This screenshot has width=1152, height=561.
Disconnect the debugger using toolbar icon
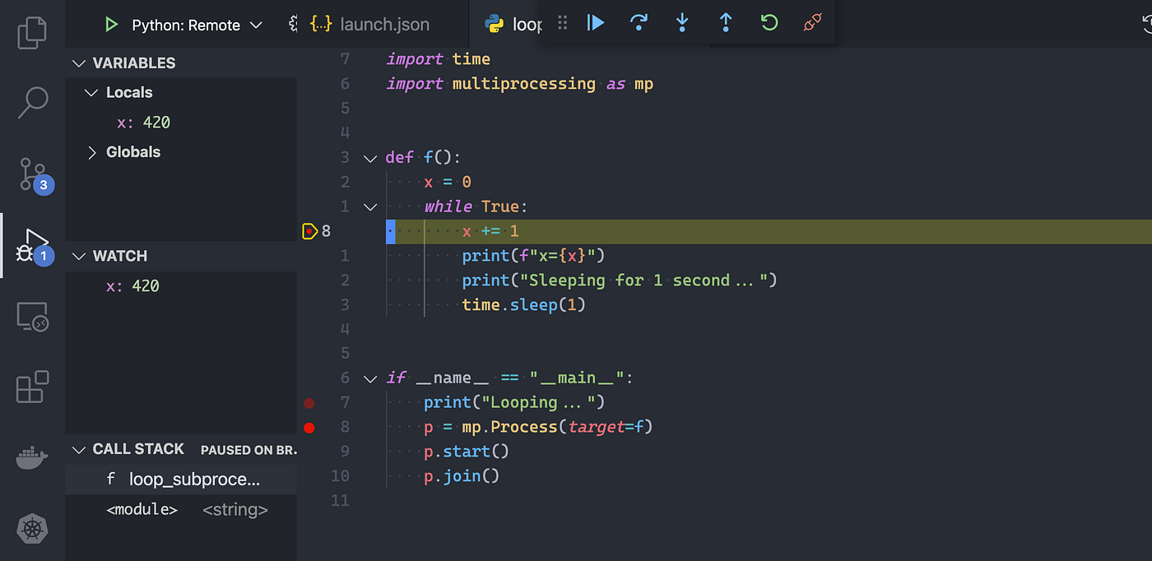[811, 23]
